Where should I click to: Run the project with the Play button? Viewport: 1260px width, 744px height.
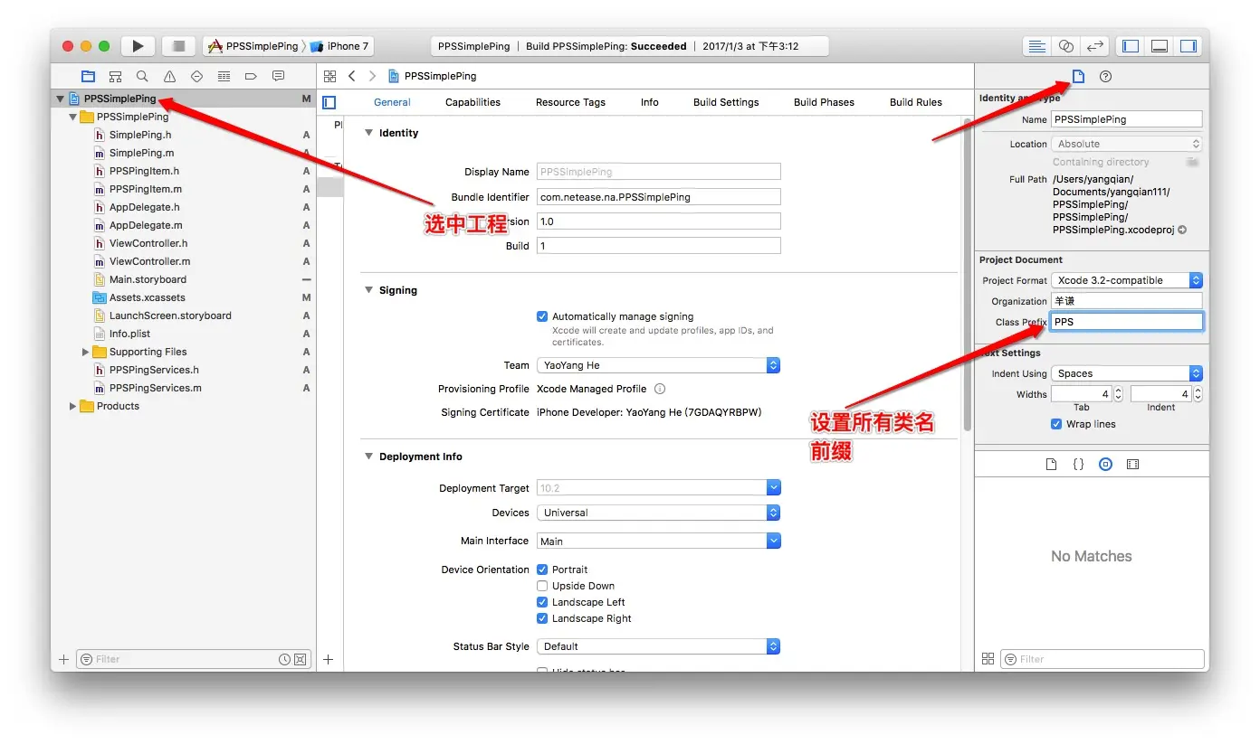pos(138,46)
